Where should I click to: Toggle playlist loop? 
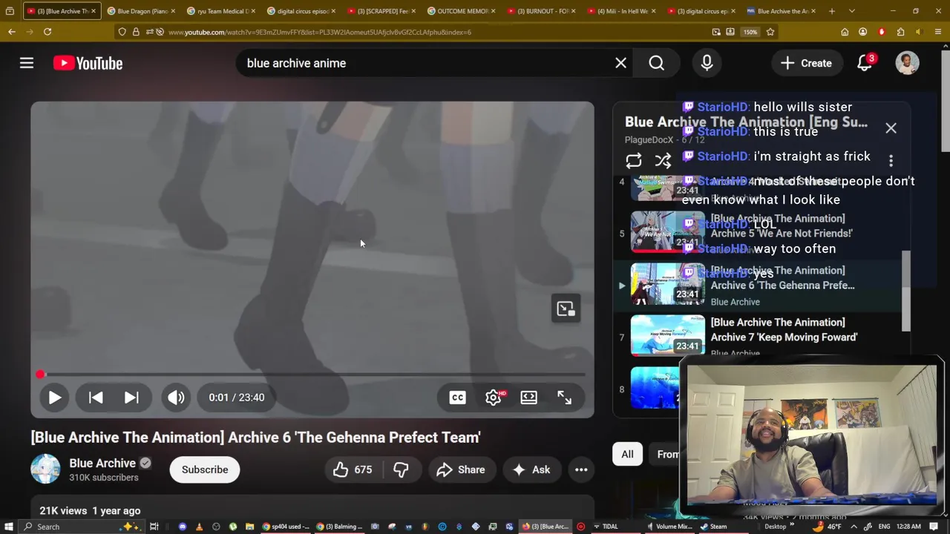coord(633,161)
